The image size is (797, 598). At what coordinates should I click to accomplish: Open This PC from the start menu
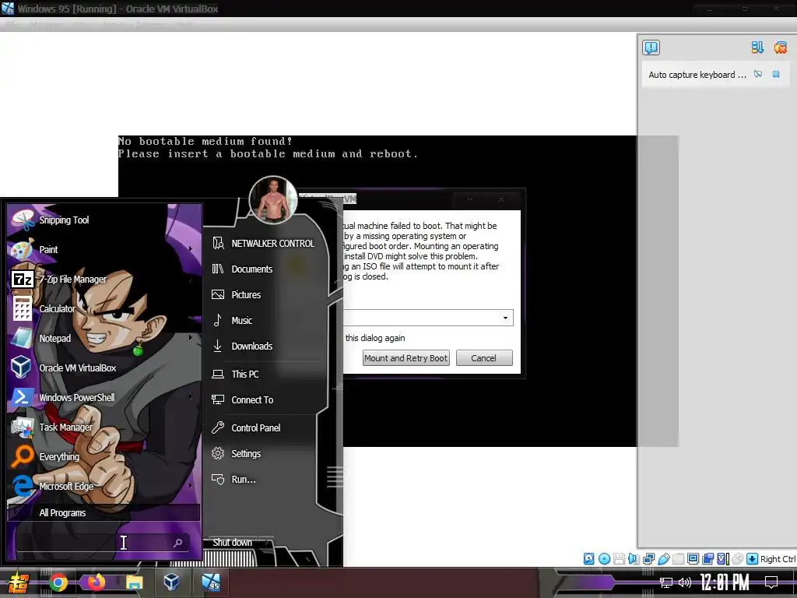click(x=265, y=375)
